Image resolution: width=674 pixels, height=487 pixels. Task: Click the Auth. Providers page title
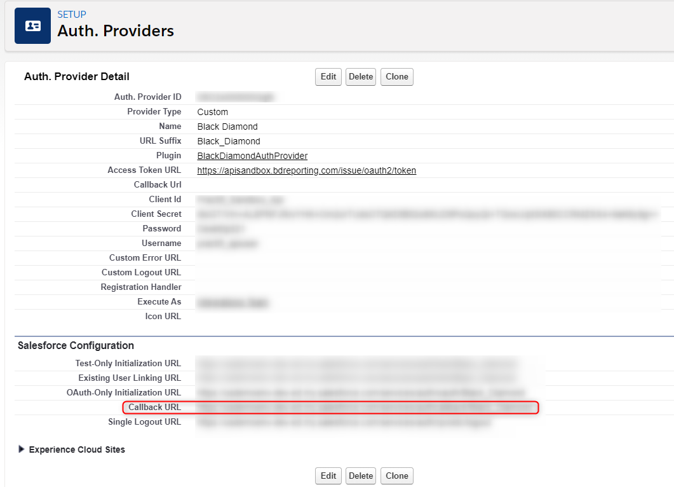pyautogui.click(x=116, y=31)
